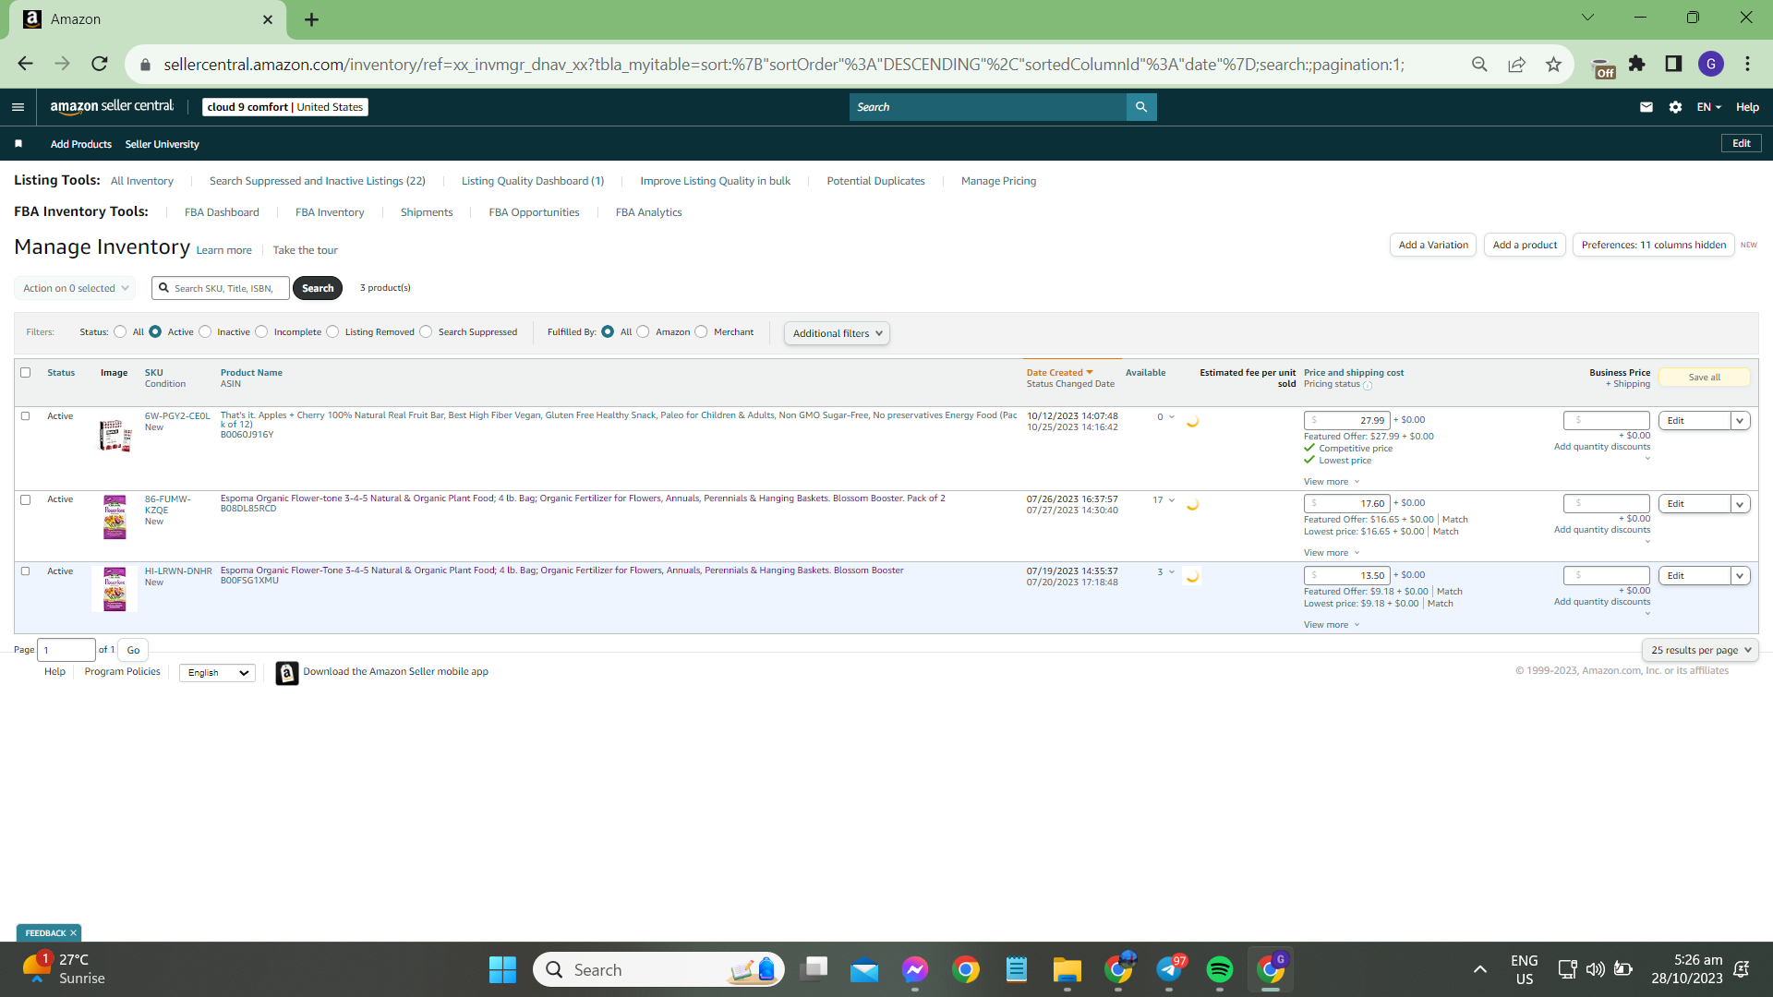1773x997 pixels.
Task: Open the Chrome profile avatar G
Action: click(1711, 64)
